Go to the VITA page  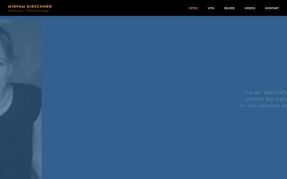click(x=211, y=8)
